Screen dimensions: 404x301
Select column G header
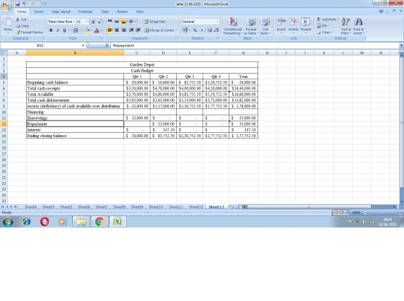pos(243,53)
